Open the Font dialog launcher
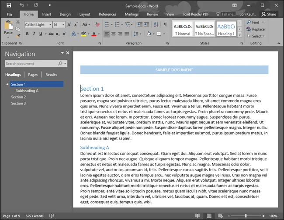The width and height of the screenshot is (284, 220). coord(100,43)
